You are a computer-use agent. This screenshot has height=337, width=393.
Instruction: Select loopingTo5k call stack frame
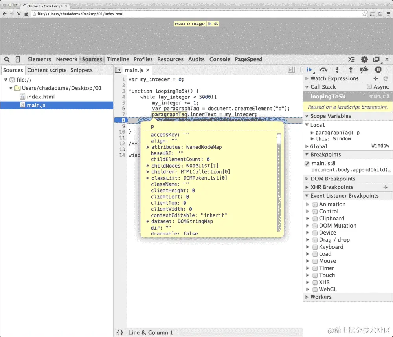(x=348, y=97)
